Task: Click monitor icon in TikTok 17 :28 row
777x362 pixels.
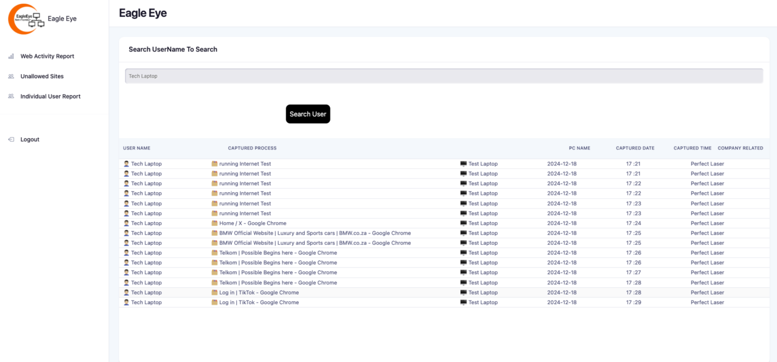Action: (x=463, y=293)
